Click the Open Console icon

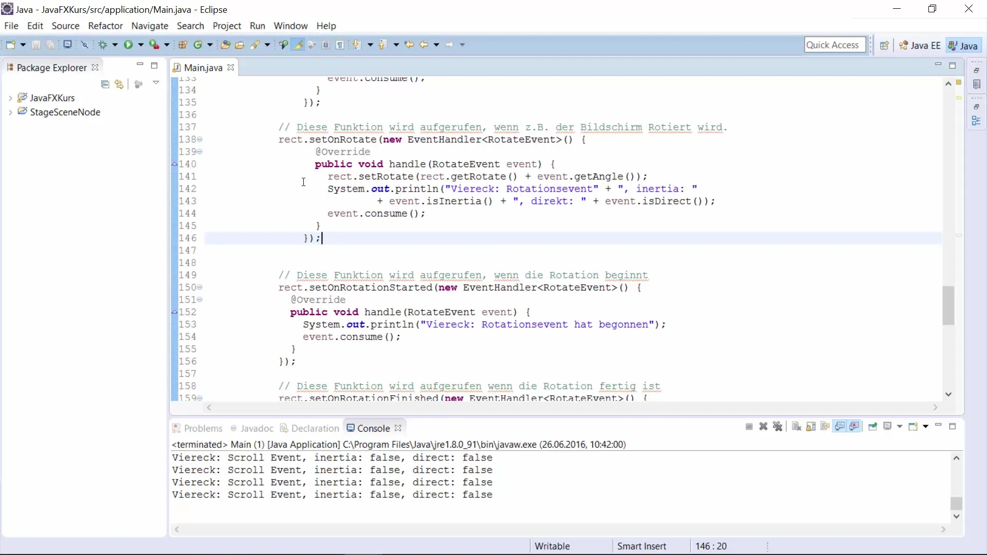click(x=913, y=427)
